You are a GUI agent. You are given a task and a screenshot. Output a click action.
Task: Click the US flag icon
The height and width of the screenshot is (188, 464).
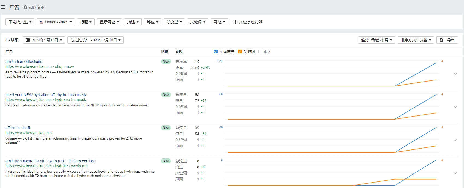click(42, 22)
